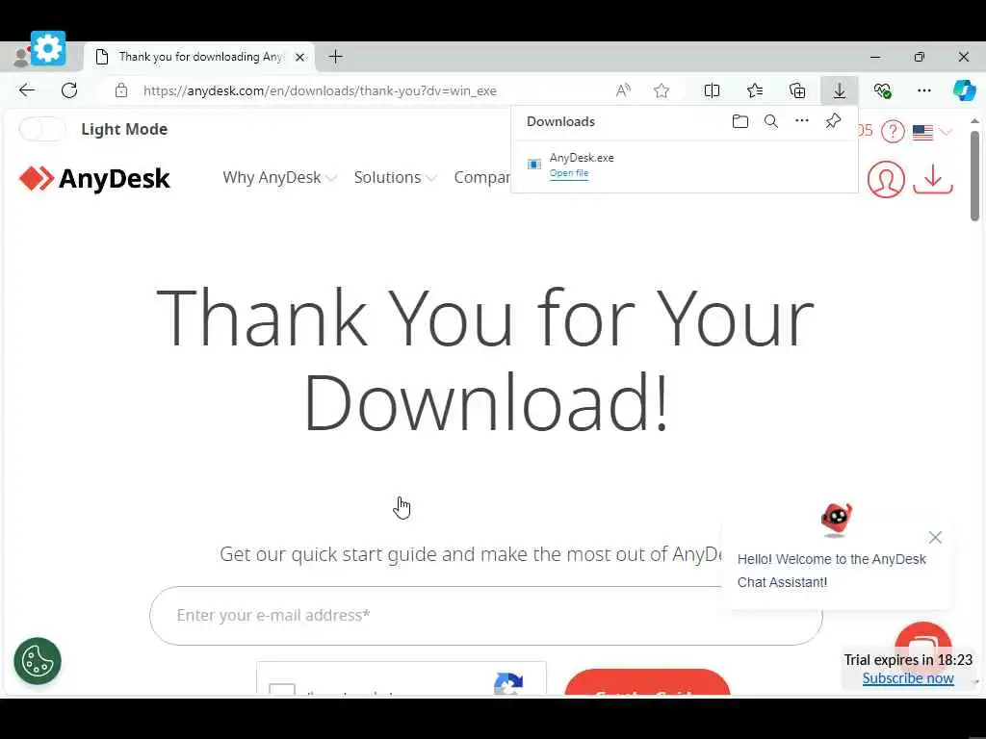Click Open file under AnyDesk.exe

pyautogui.click(x=569, y=173)
